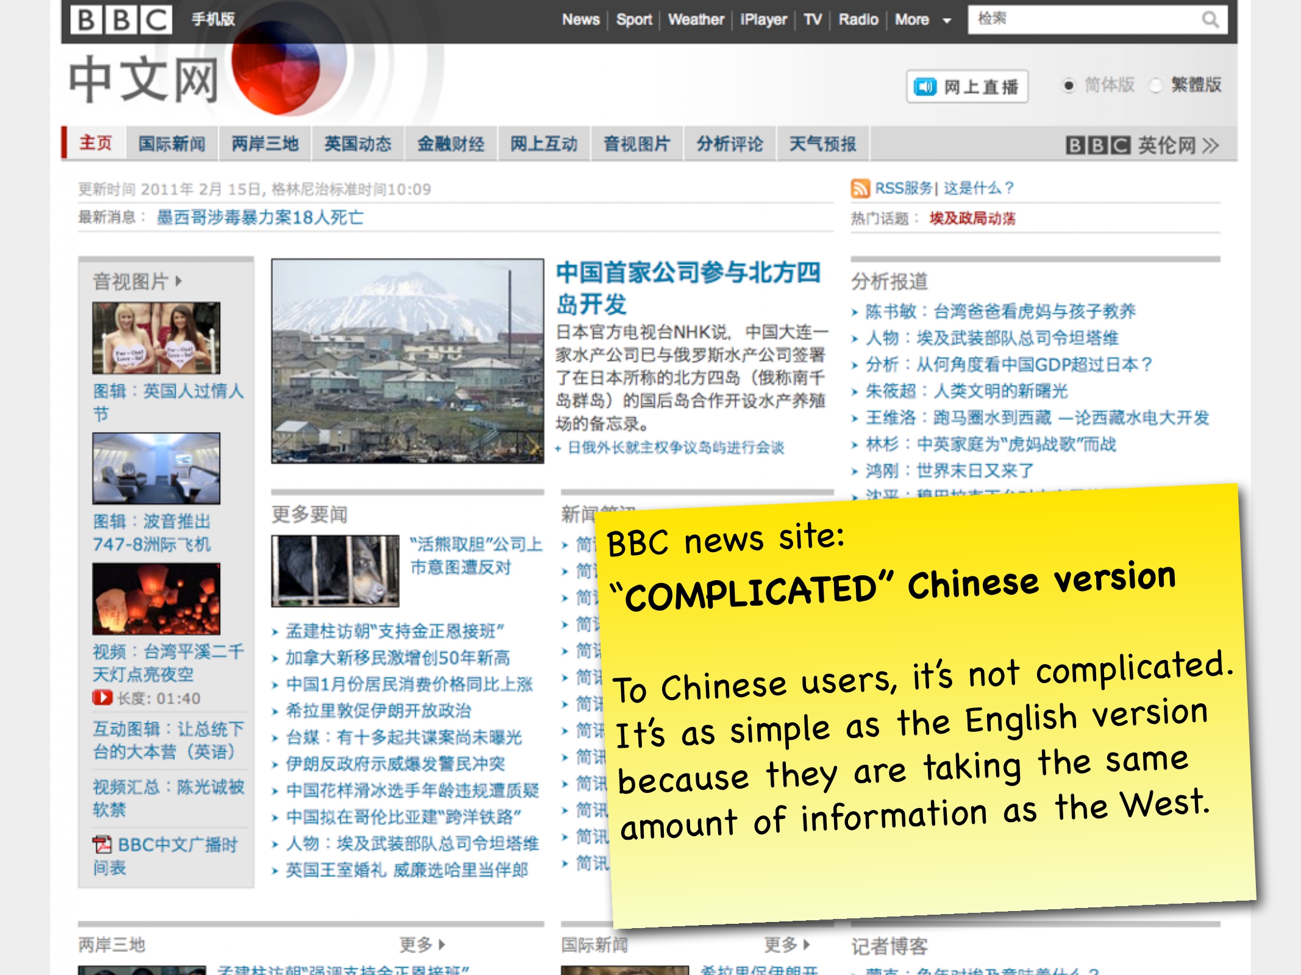The height and width of the screenshot is (975, 1301).
Task: Open headline 中国首家公司参与北方四岛开发
Action: coord(688,288)
